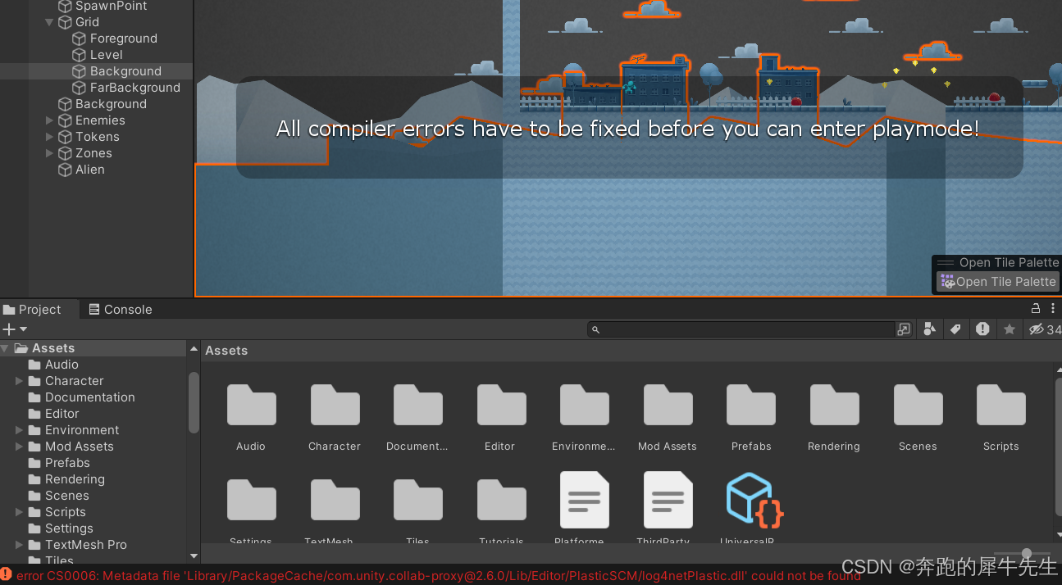This screenshot has width=1062, height=585.
Task: Click the project search input field
Action: pyautogui.click(x=741, y=329)
